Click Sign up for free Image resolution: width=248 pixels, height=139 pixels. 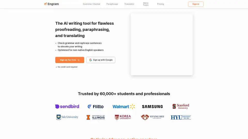tap(70, 60)
